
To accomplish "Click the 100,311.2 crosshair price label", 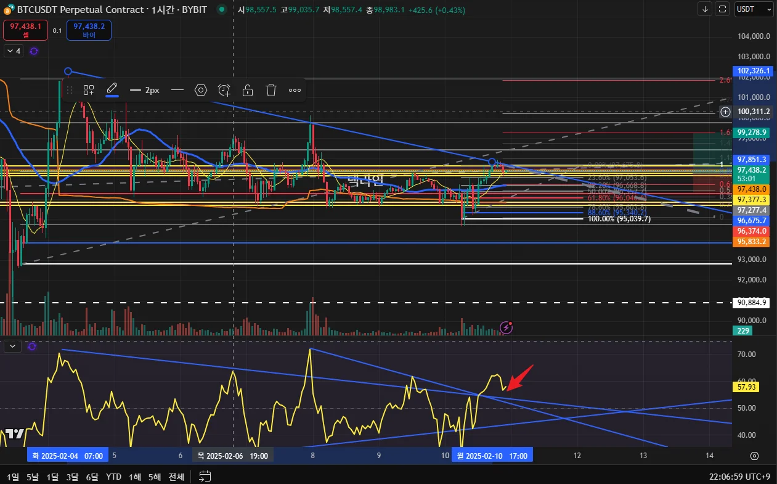I will coord(752,112).
